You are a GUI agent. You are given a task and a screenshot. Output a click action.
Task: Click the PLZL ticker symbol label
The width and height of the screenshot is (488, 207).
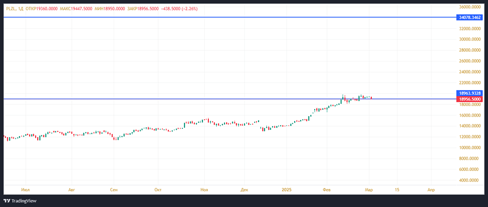[x=10, y=9]
